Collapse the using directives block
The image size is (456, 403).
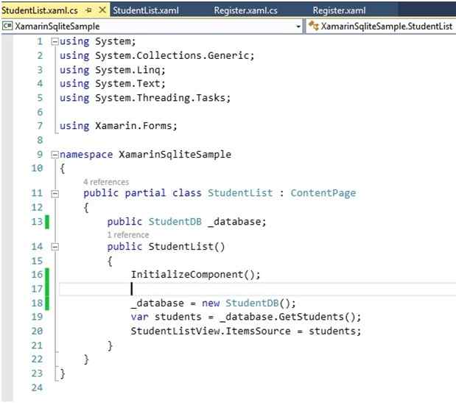click(x=55, y=41)
